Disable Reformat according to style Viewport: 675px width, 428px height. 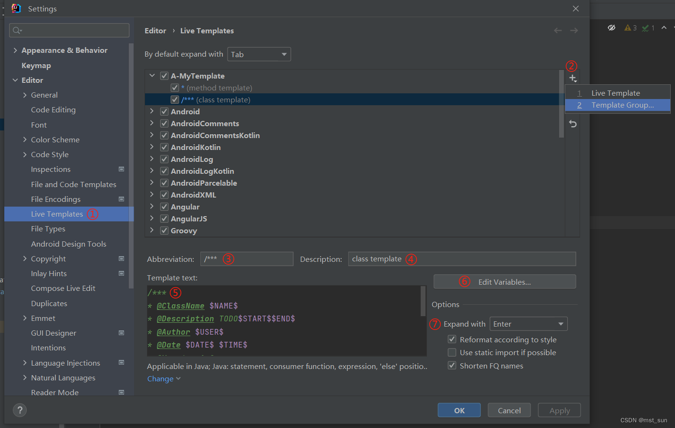pos(452,339)
